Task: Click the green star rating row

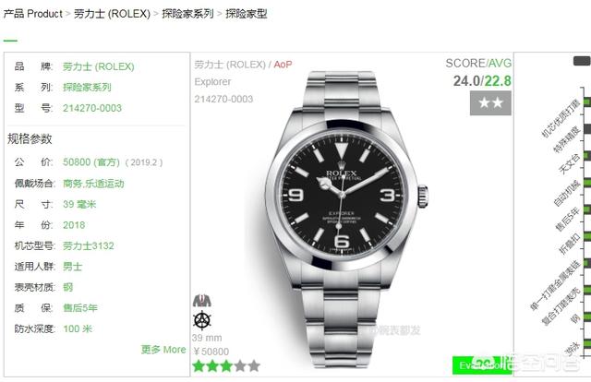Action: point(226,365)
